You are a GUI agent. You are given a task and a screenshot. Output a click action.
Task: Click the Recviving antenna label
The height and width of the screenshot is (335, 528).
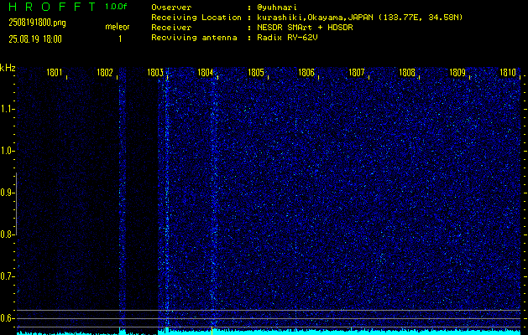click(194, 38)
